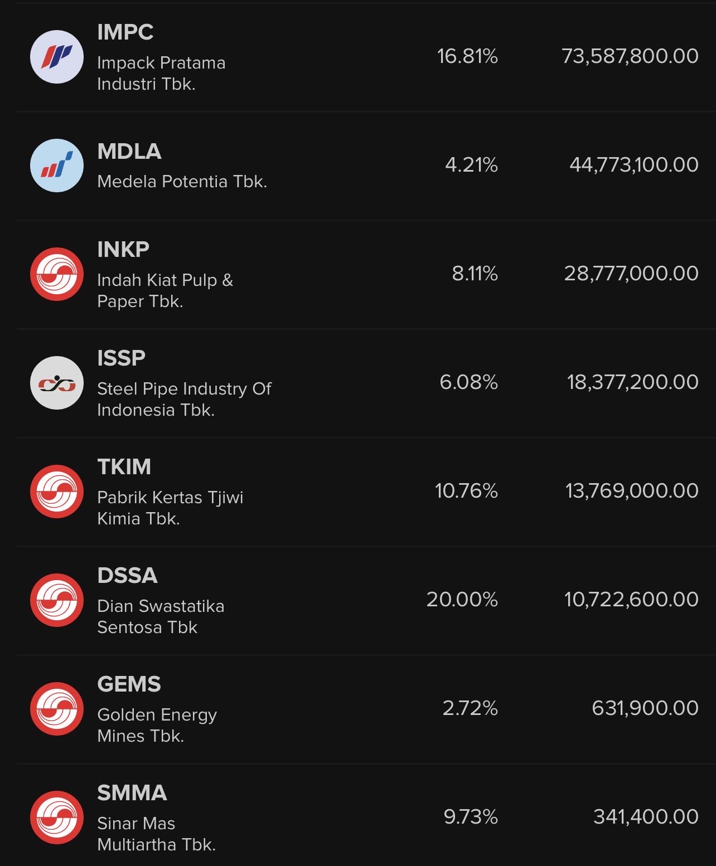Tap the DSSA red logo icon
Screen dimensions: 716x866
point(57,600)
